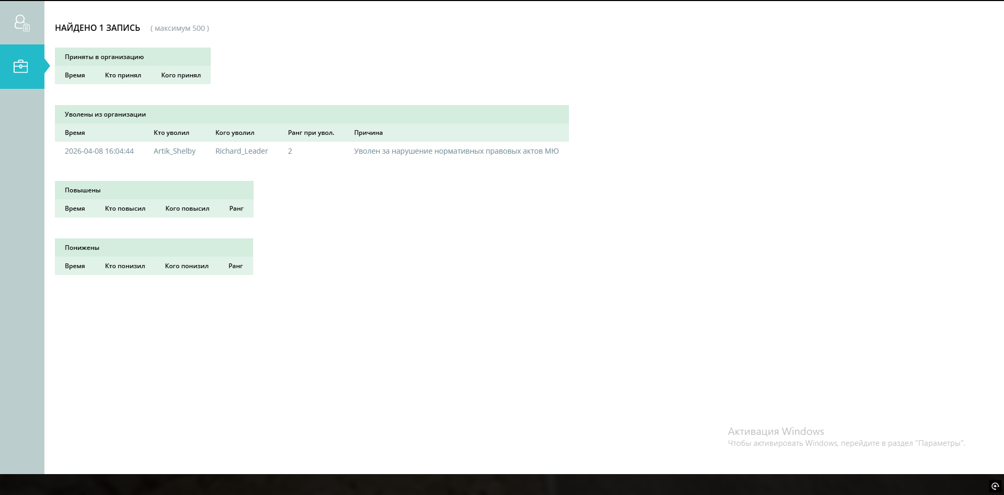This screenshot has height=495, width=1004.
Task: Click the round icon in bottom-right corner
Action: point(995,486)
